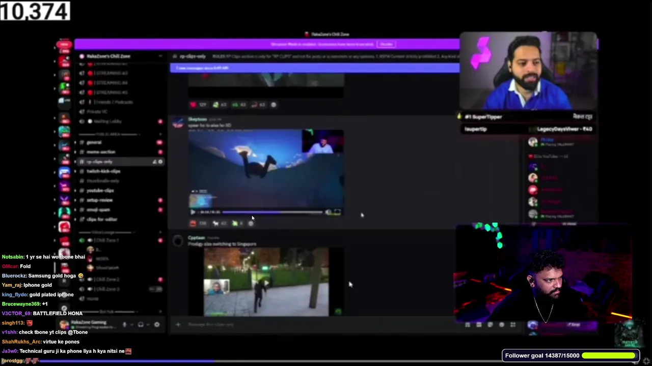Open the thumbnails-only channel

pos(103,181)
